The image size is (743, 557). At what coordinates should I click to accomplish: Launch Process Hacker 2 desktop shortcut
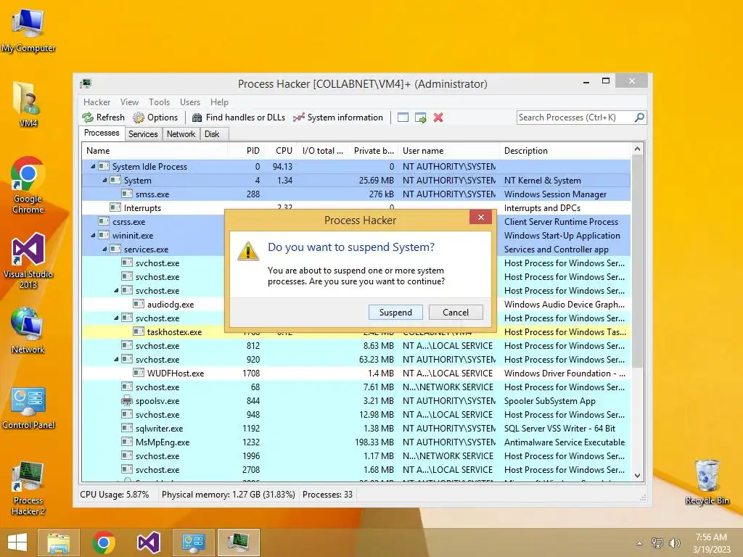(28, 488)
